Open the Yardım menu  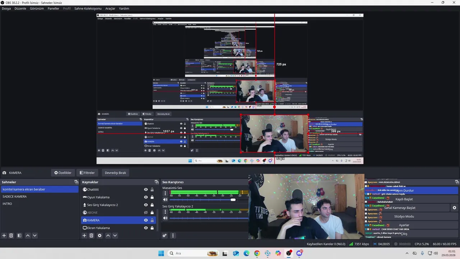(124, 8)
